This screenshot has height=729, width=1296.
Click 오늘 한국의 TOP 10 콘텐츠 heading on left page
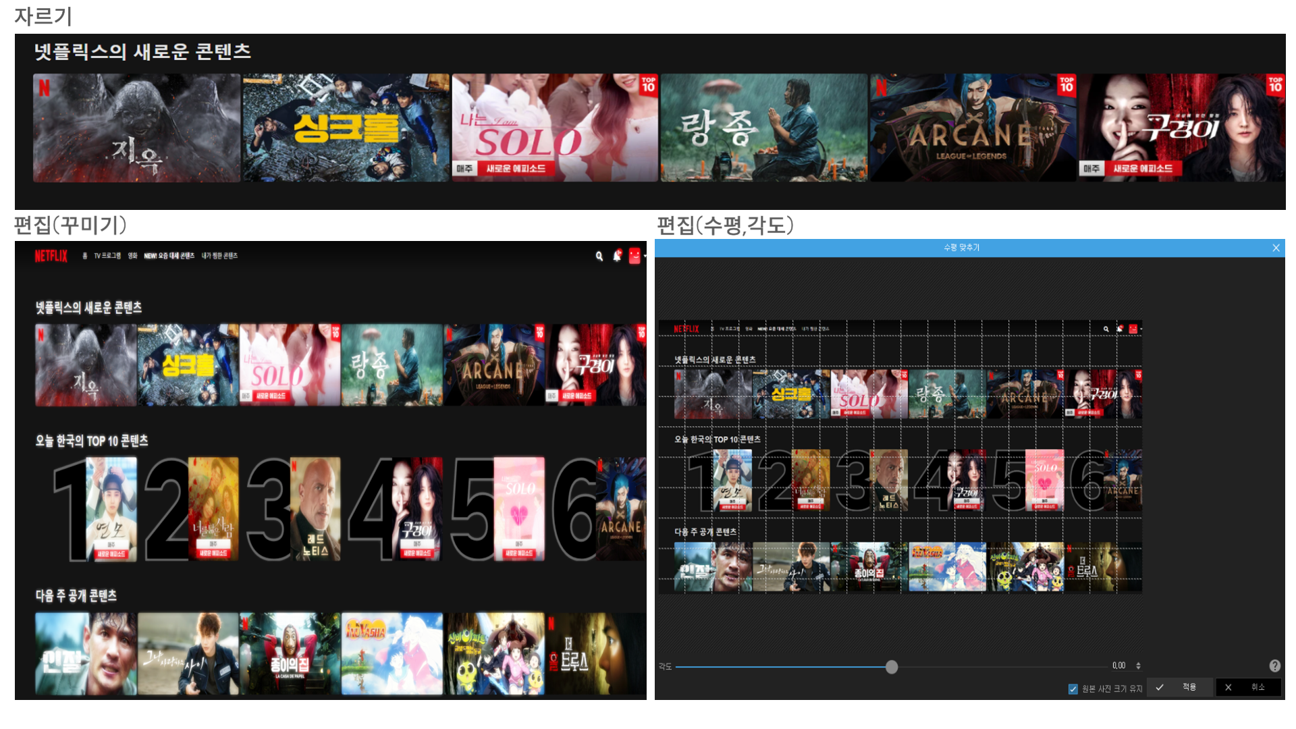pos(92,441)
